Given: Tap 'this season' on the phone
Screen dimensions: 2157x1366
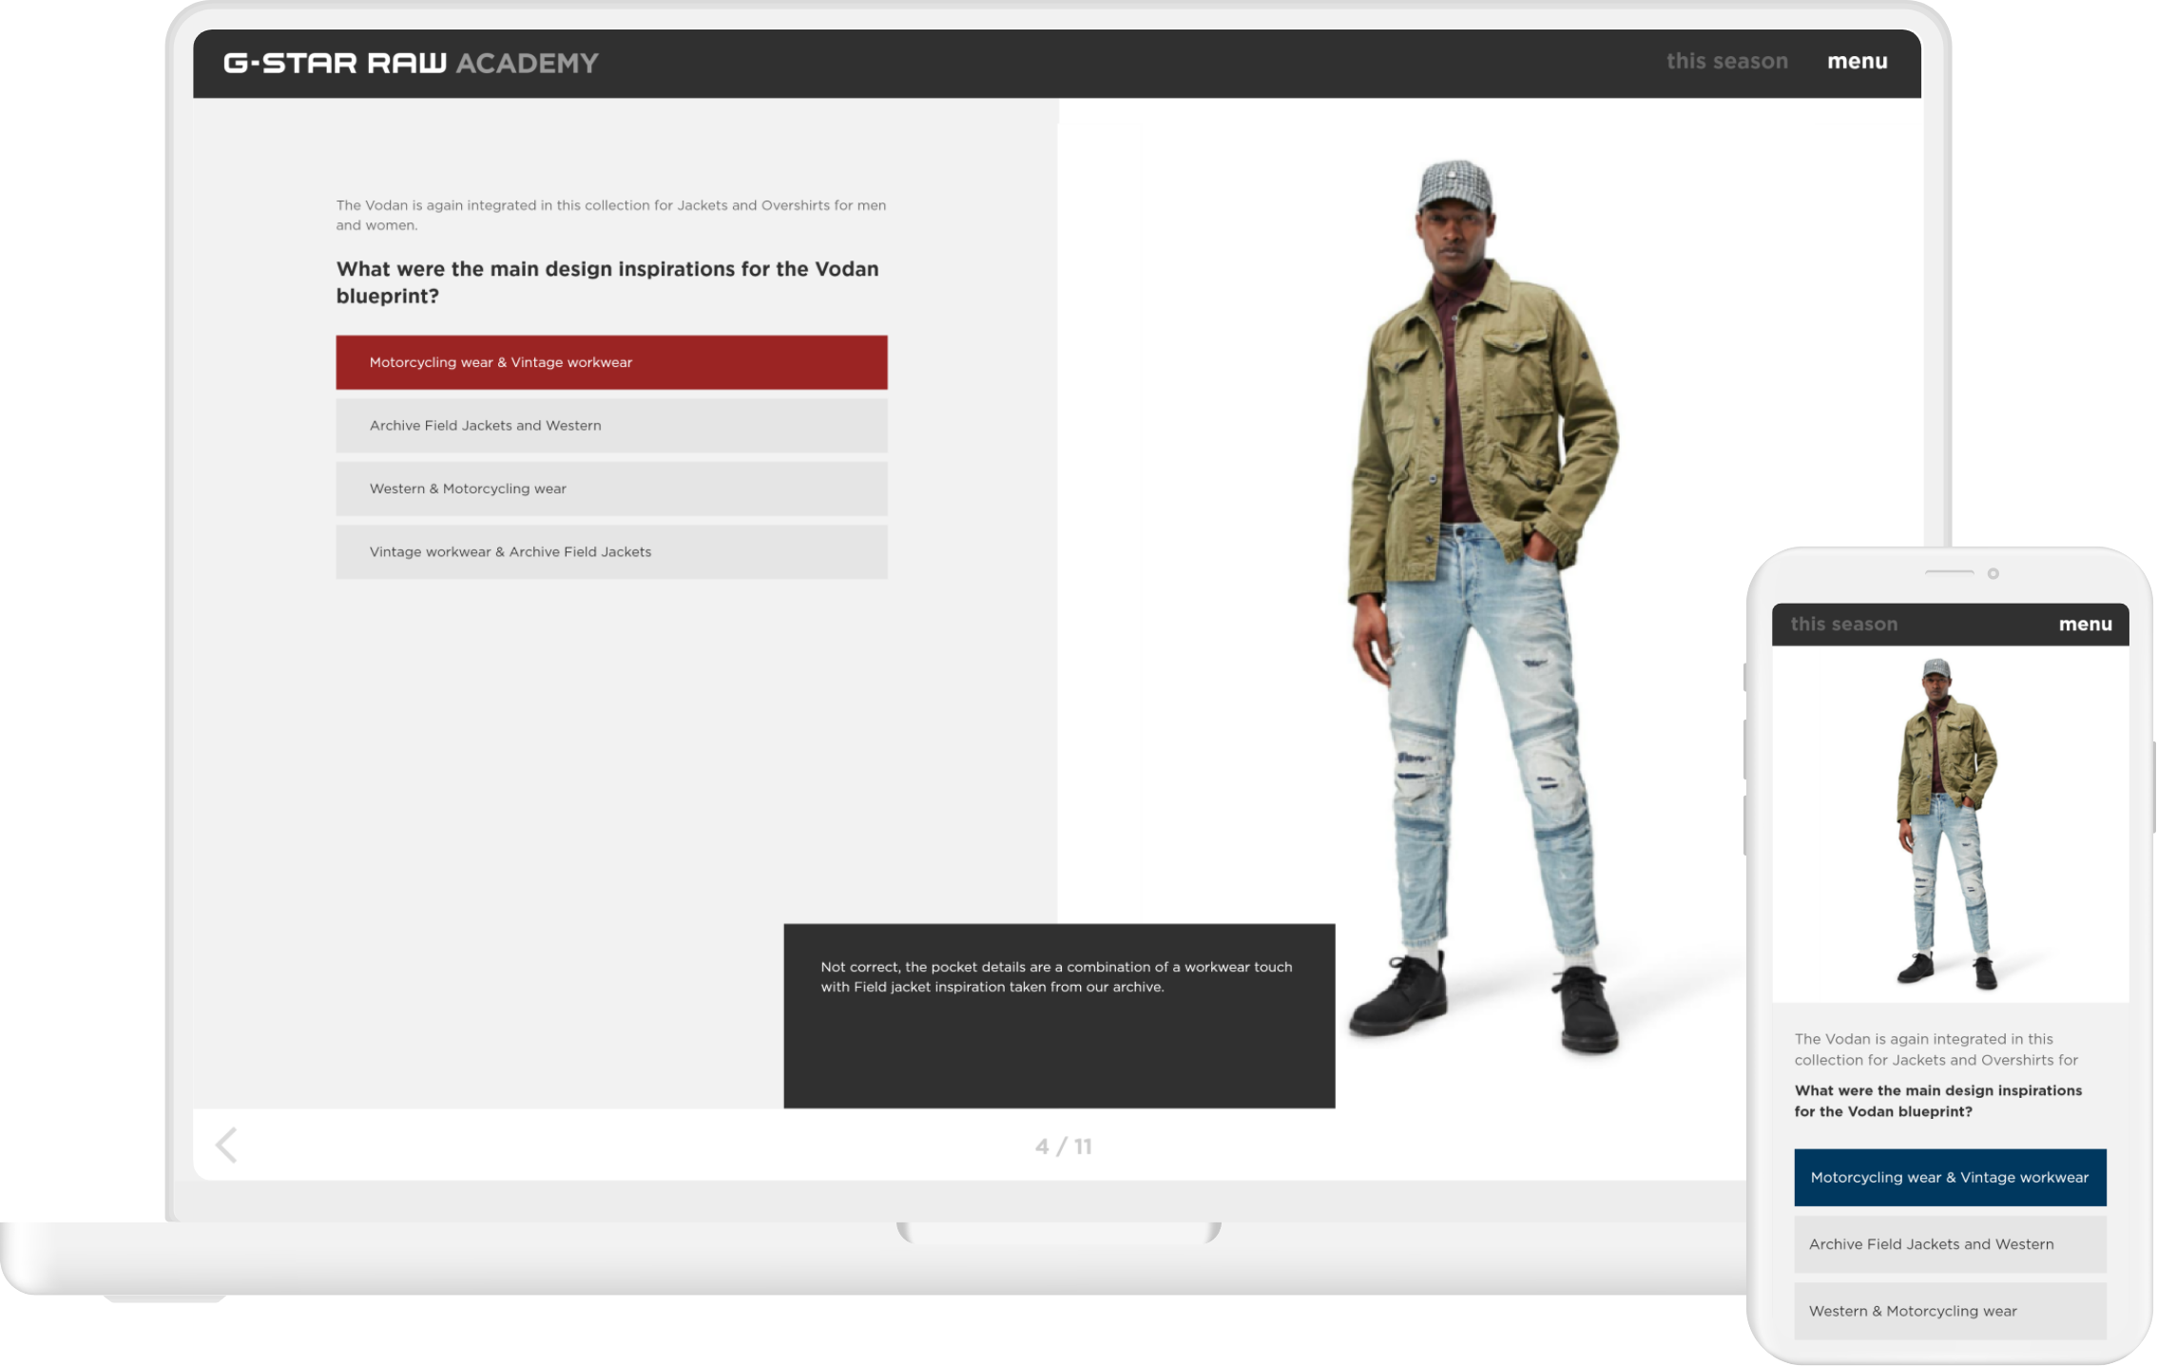Looking at the screenshot, I should click(x=1843, y=625).
